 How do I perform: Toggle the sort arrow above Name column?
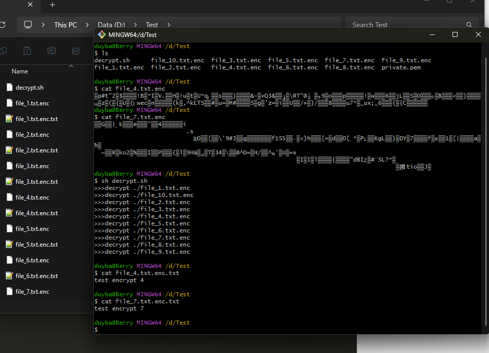click(x=71, y=66)
